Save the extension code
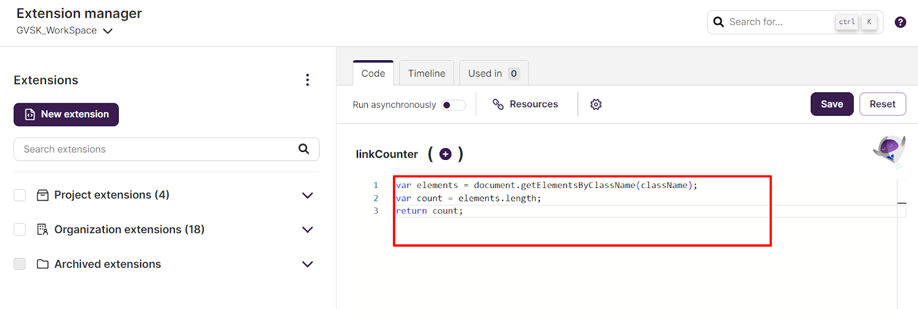Screen dimensions: 918x309 832,104
